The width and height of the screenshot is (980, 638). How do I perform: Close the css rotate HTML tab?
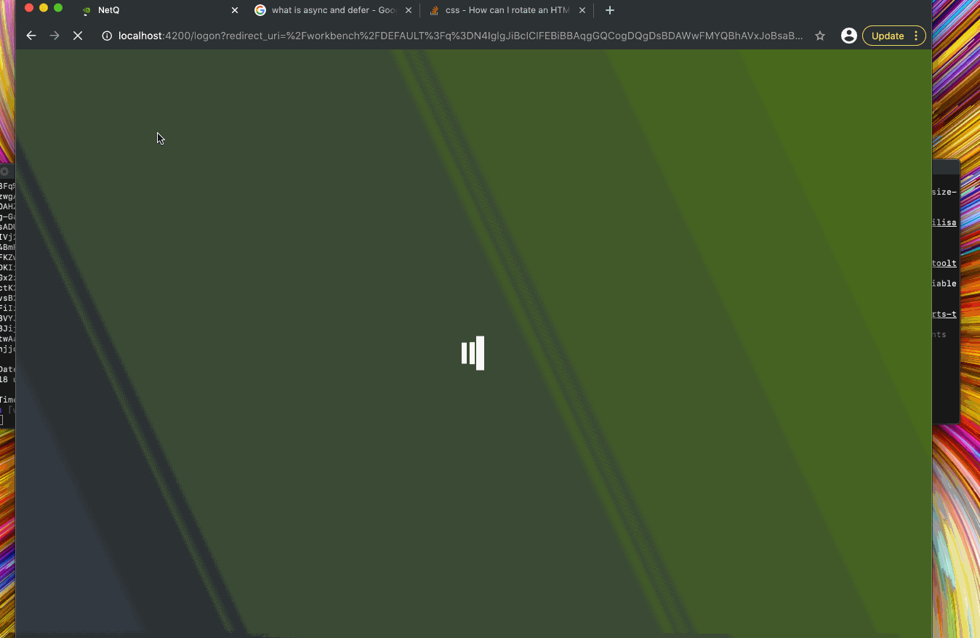[x=582, y=10]
